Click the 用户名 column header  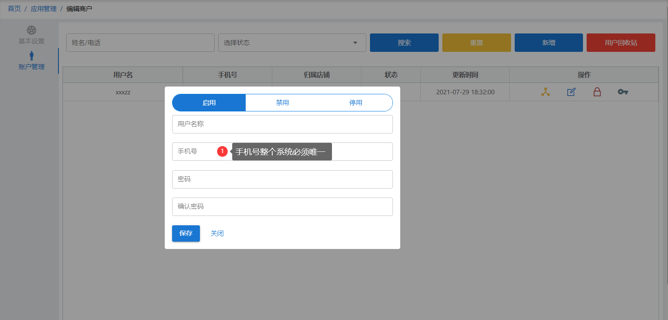coord(123,75)
